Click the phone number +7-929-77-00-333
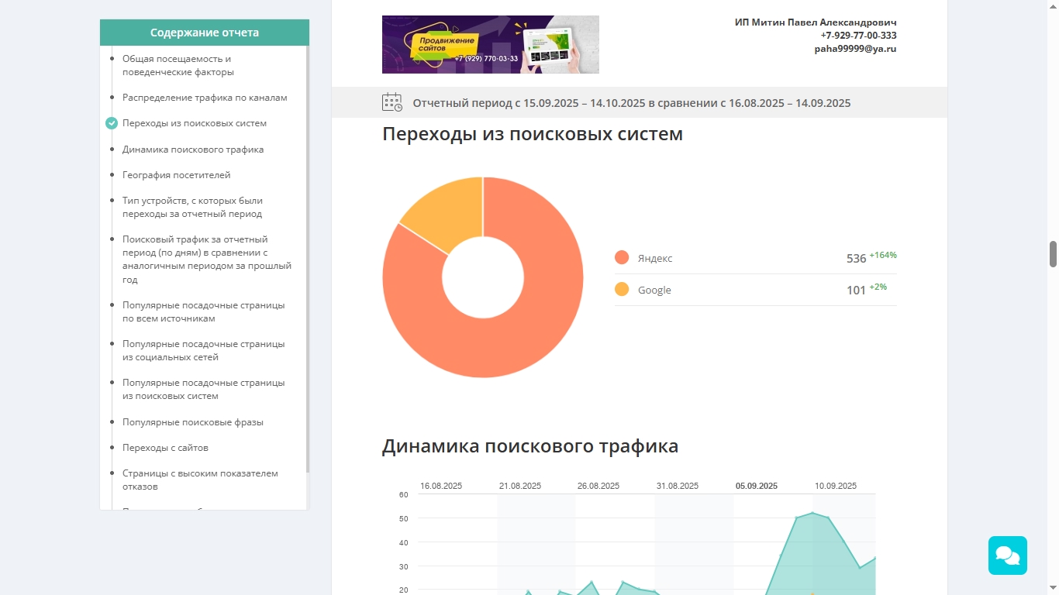The width and height of the screenshot is (1059, 595). [858, 36]
